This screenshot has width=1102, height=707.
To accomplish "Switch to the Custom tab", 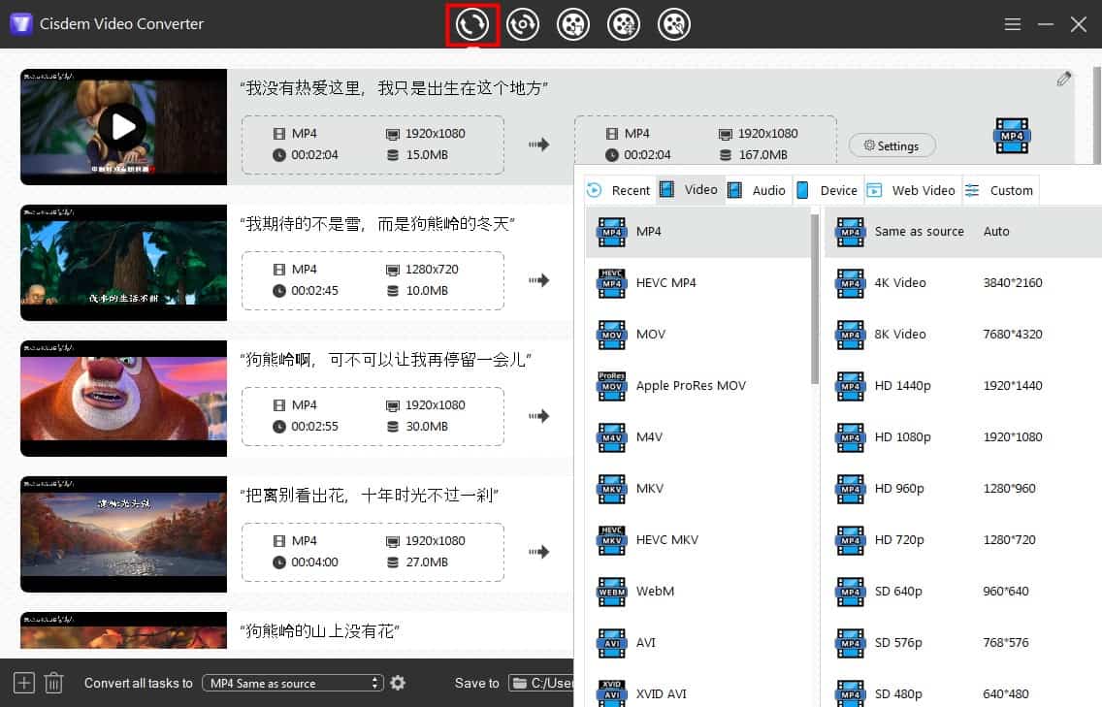I will point(999,190).
